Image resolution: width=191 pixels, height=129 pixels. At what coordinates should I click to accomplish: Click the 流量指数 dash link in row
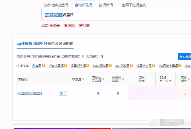pos(185,93)
